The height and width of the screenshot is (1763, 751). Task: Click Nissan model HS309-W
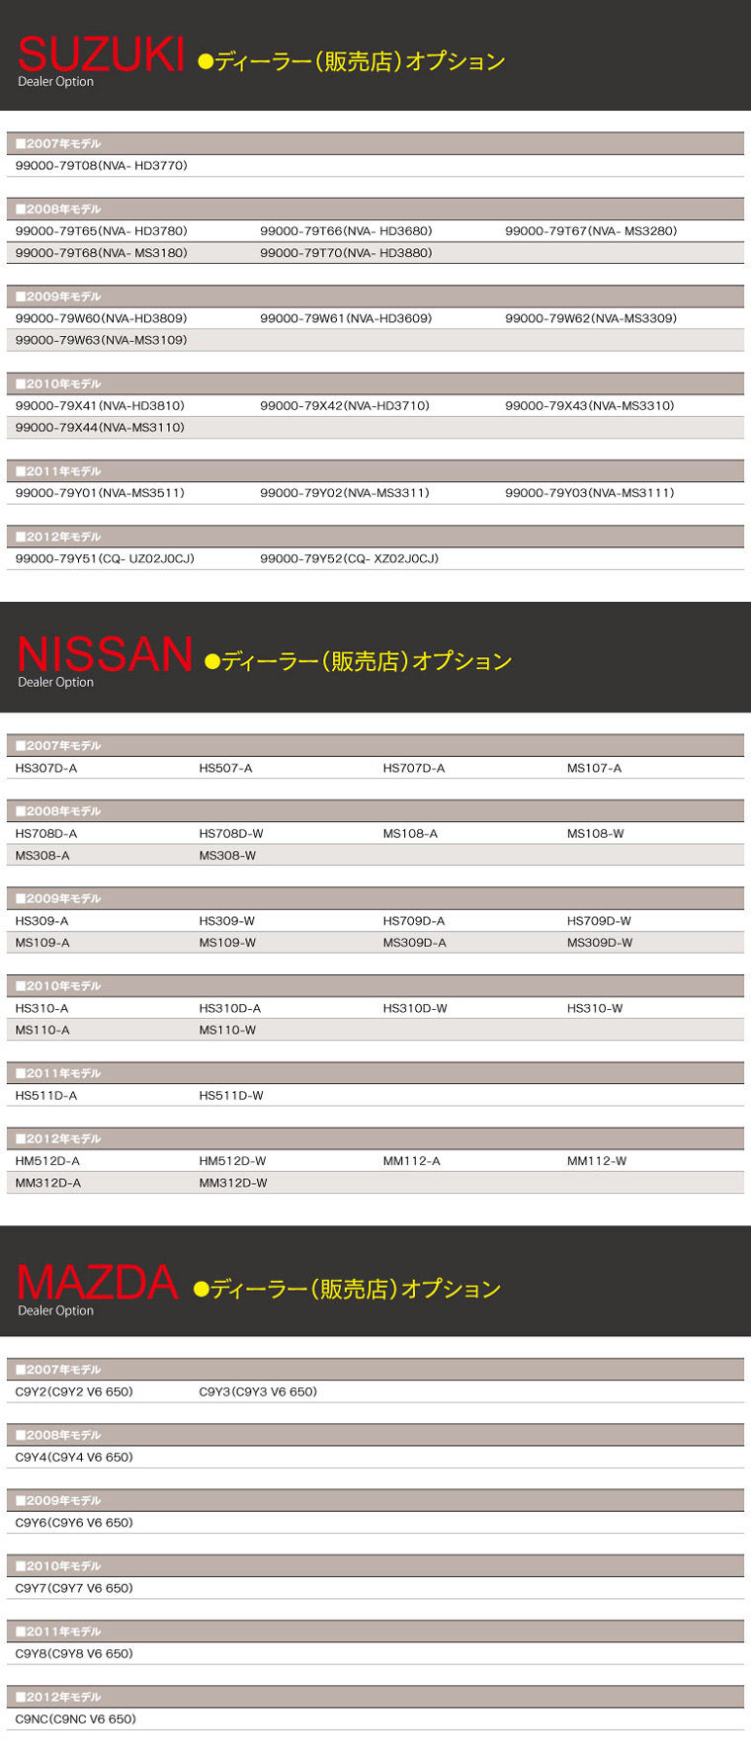pos(226,921)
